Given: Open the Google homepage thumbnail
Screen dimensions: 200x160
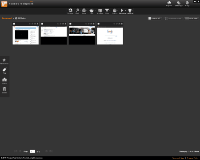Looking at the screenshot, I should tap(110, 35).
